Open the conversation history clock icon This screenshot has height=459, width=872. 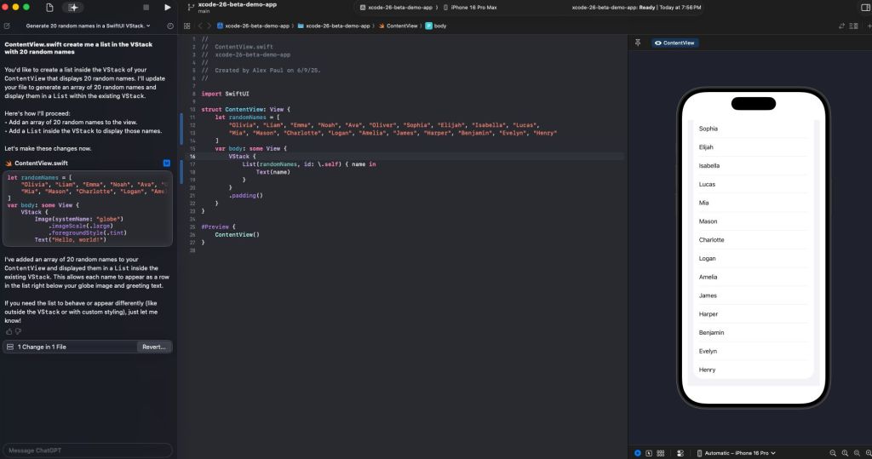[x=170, y=26]
